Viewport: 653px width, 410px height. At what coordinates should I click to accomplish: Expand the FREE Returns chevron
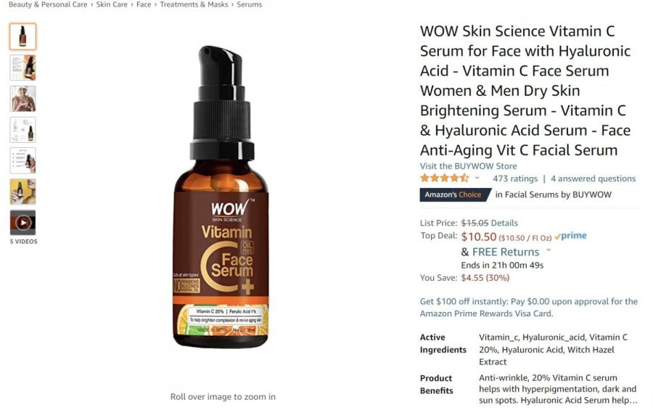tap(549, 250)
